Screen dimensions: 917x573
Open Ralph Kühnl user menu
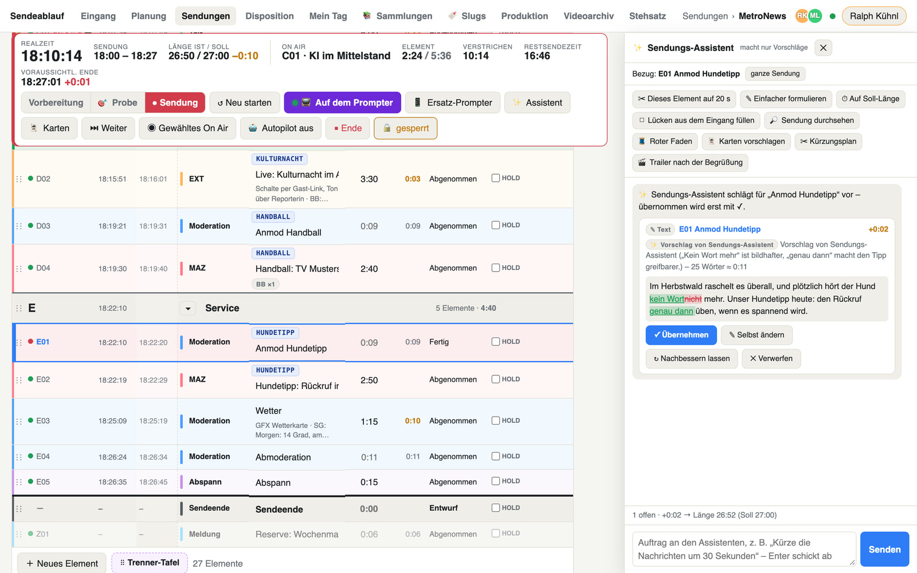coord(874,16)
